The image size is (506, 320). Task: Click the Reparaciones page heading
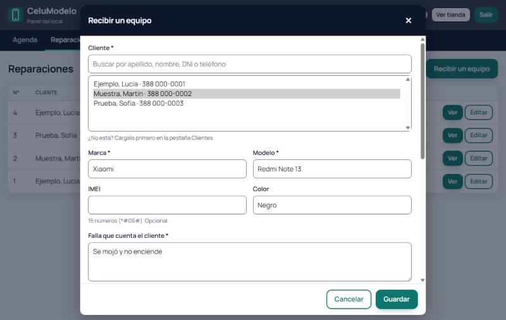point(40,69)
